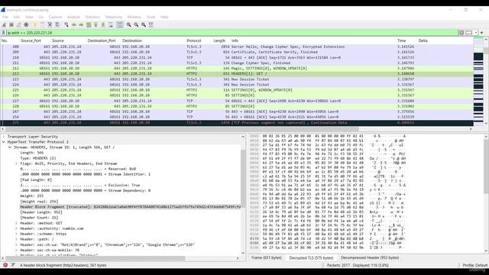Open the Analyze menu
Image resolution: width=489 pixels, height=275 pixels.
click(73, 17)
